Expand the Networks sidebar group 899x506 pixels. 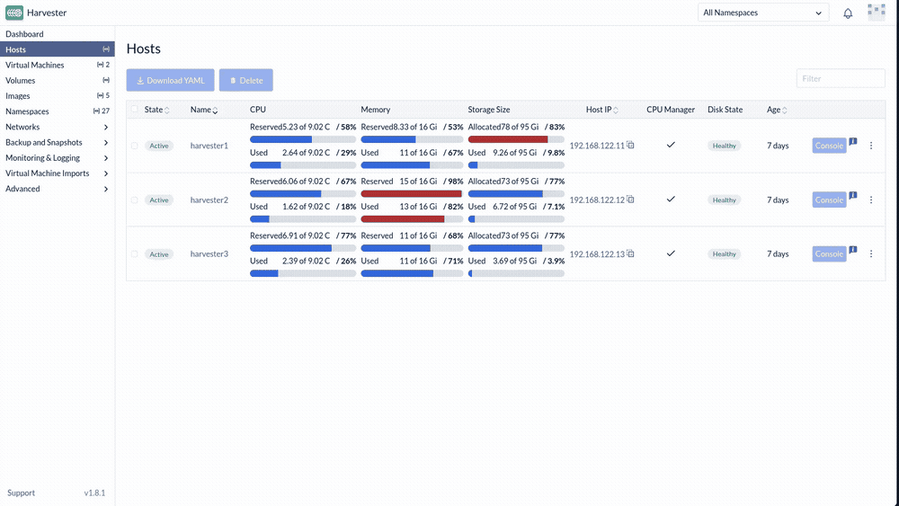point(57,127)
